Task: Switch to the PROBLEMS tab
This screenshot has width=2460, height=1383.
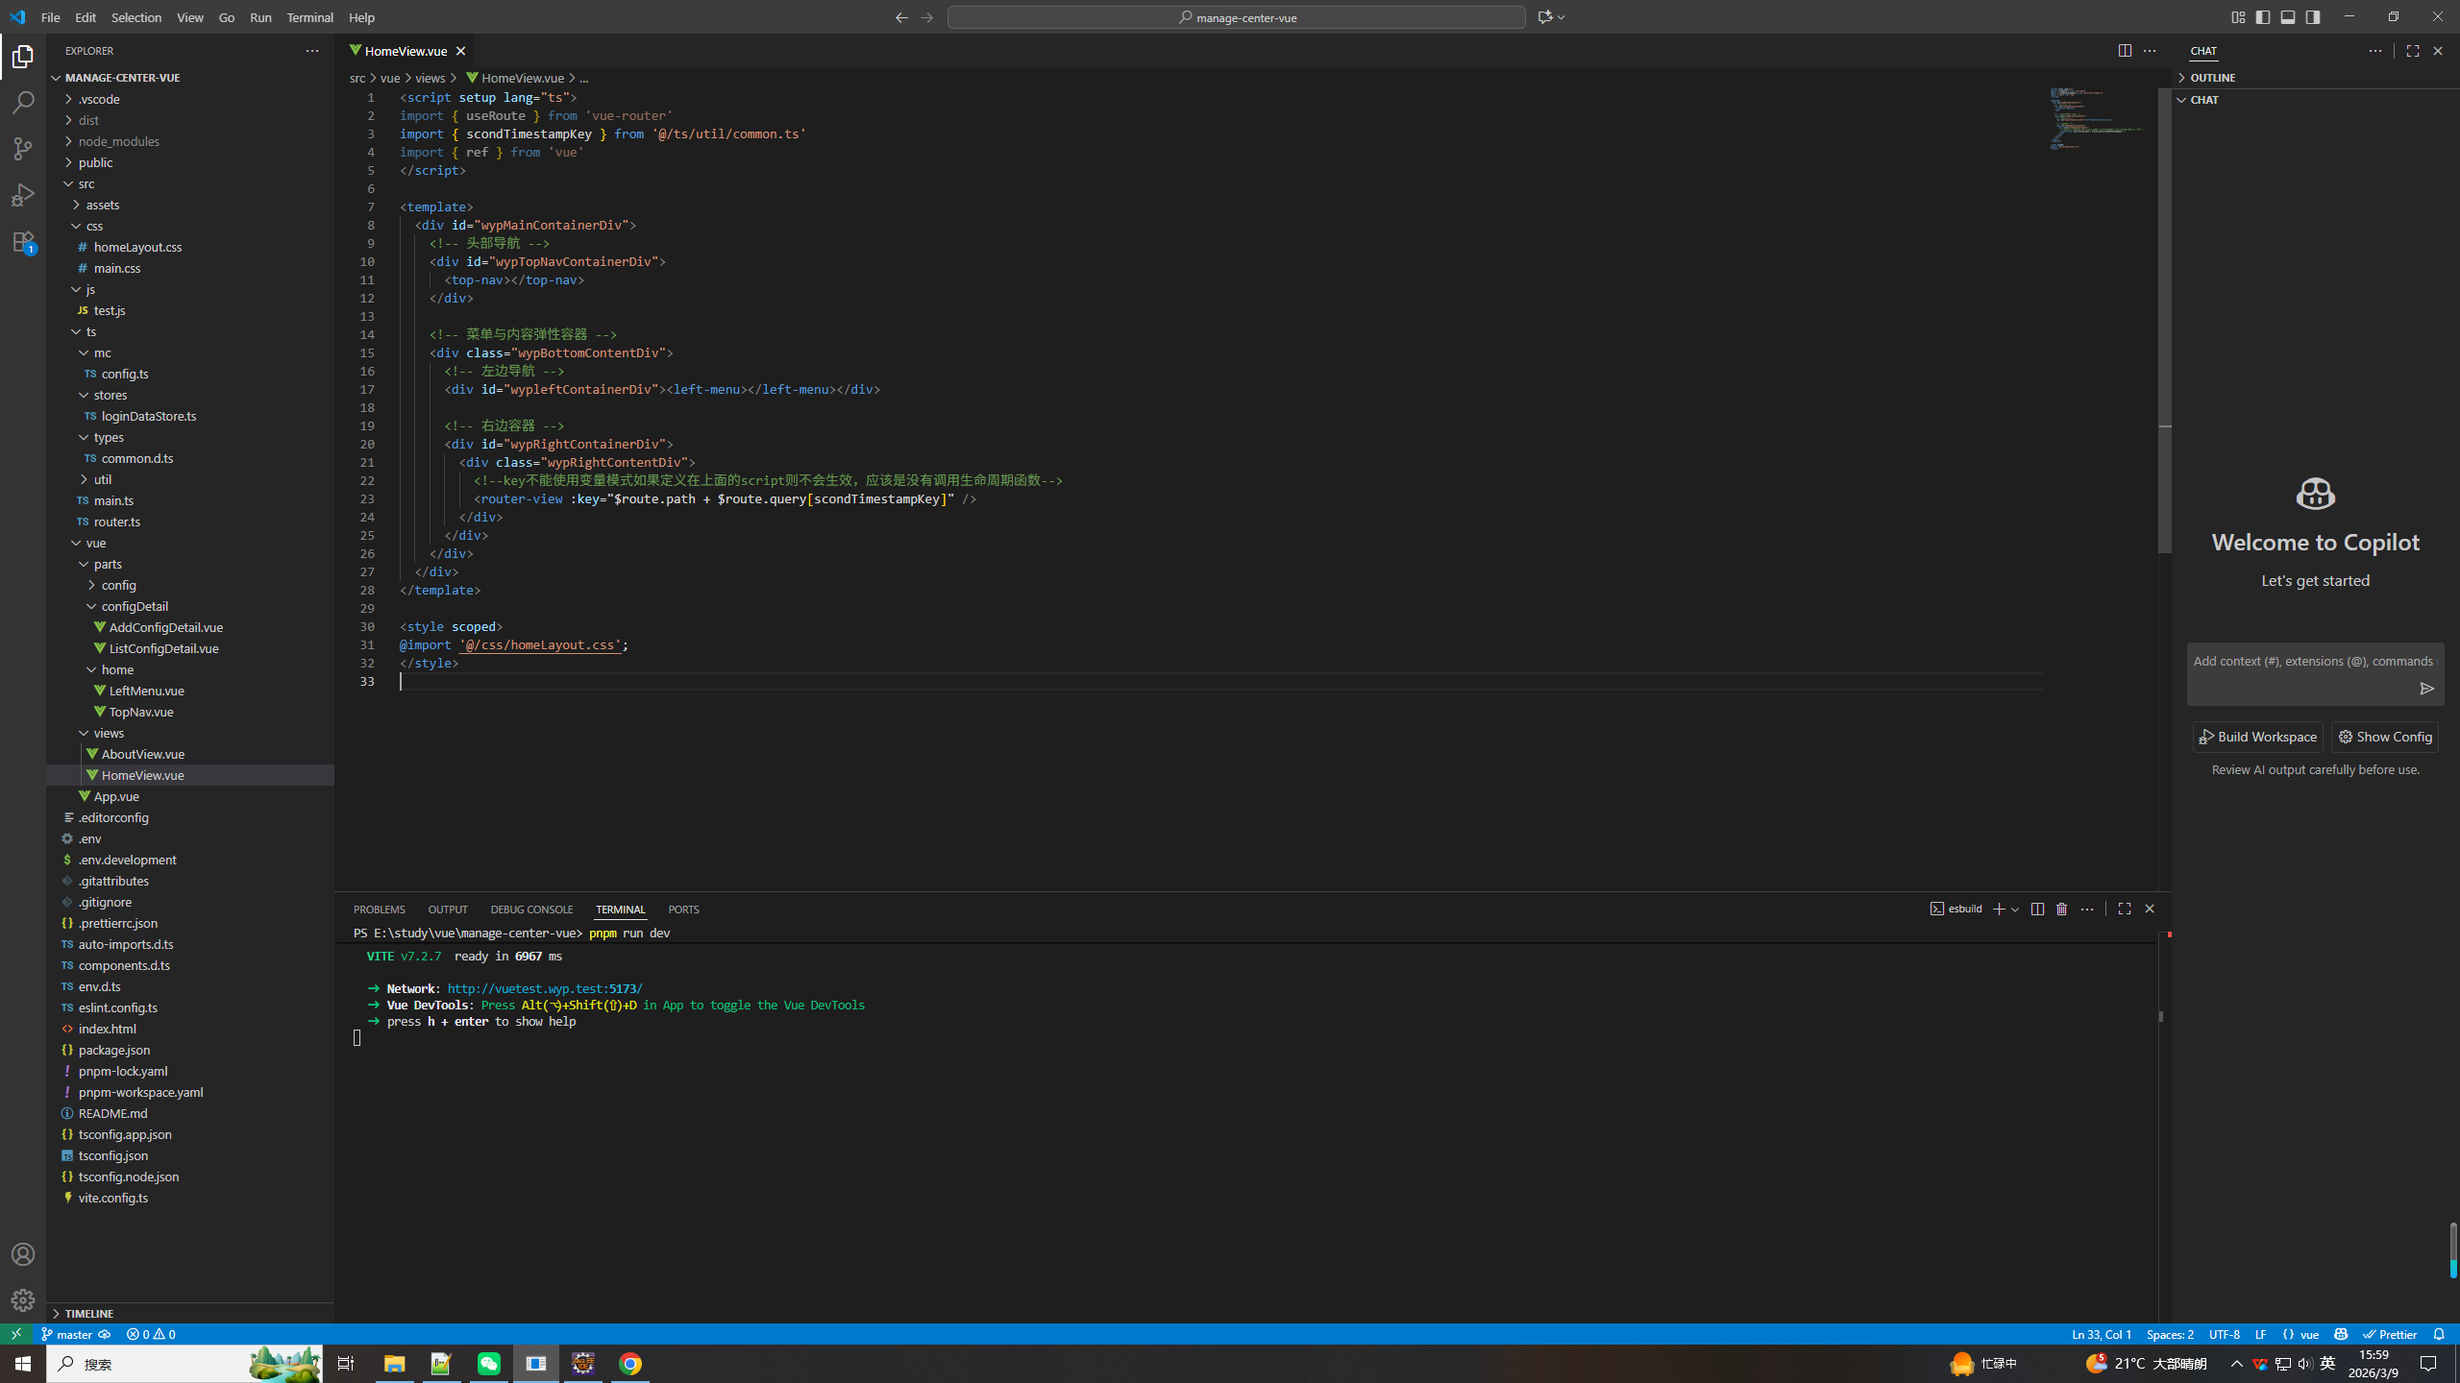Action: pos(380,910)
